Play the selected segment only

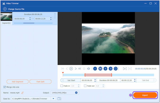point(125,69)
